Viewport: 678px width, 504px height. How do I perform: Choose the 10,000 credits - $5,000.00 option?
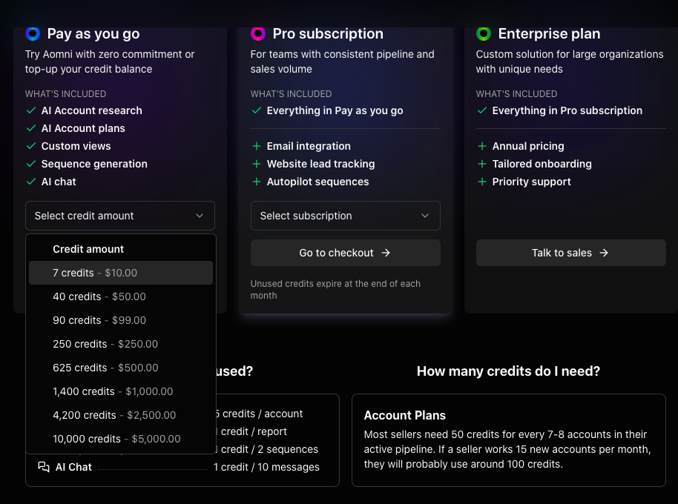tap(116, 439)
